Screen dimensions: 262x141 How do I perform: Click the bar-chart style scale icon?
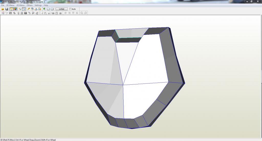(x=53, y=13)
